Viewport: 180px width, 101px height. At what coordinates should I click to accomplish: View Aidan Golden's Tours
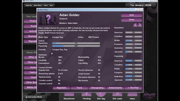point(79,88)
